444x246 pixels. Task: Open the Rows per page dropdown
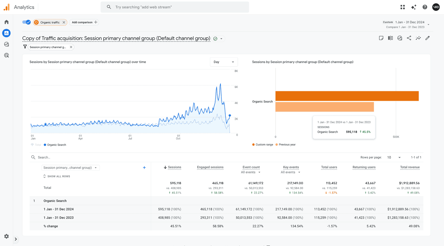coord(394,157)
